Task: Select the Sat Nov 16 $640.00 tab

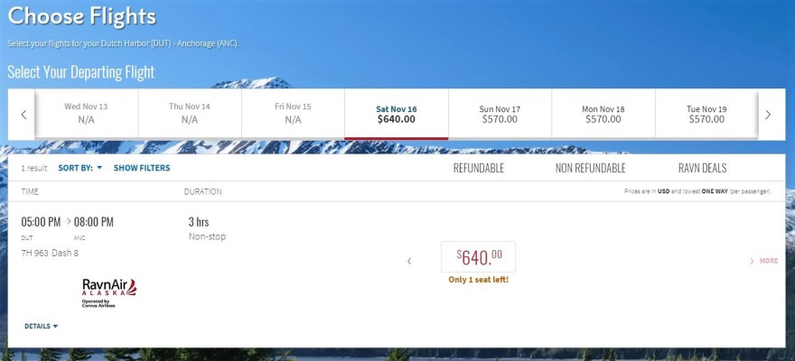Action: (397, 114)
